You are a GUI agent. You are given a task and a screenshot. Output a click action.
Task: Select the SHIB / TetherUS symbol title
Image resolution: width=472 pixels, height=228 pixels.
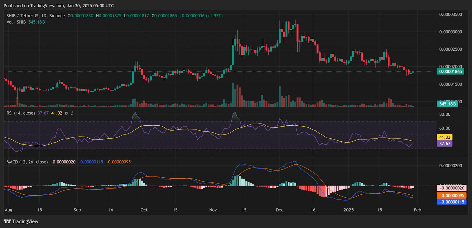pyautogui.click(x=36, y=16)
